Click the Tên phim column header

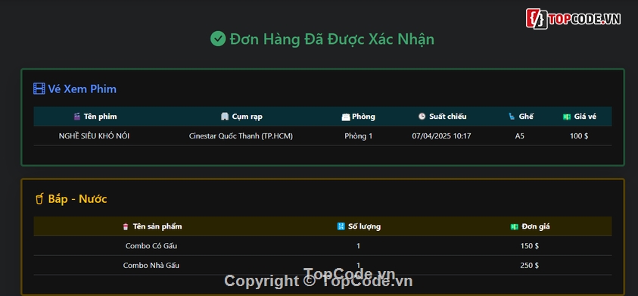coord(100,117)
